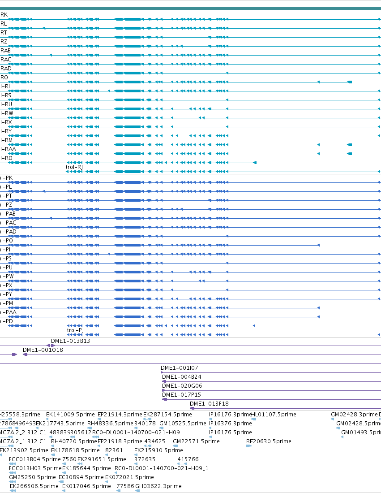Open clone DME1-020G06
Viewport: 381px width, 493px height.
(x=182, y=386)
